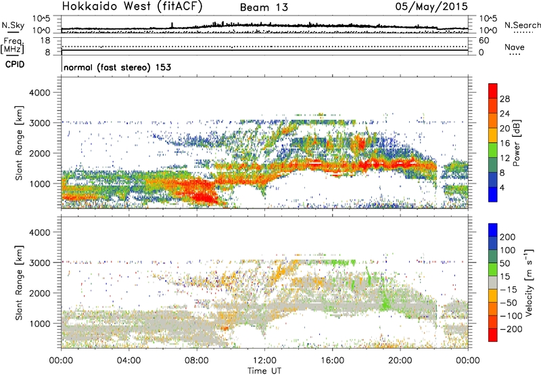Image resolution: width=541 pixels, height=375 pixels.
Task: Click the left '10^5' noise axis value
Action: (41, 18)
